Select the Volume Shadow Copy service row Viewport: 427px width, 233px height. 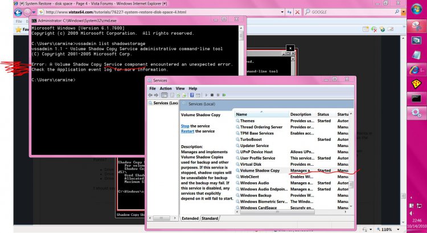(x=291, y=170)
